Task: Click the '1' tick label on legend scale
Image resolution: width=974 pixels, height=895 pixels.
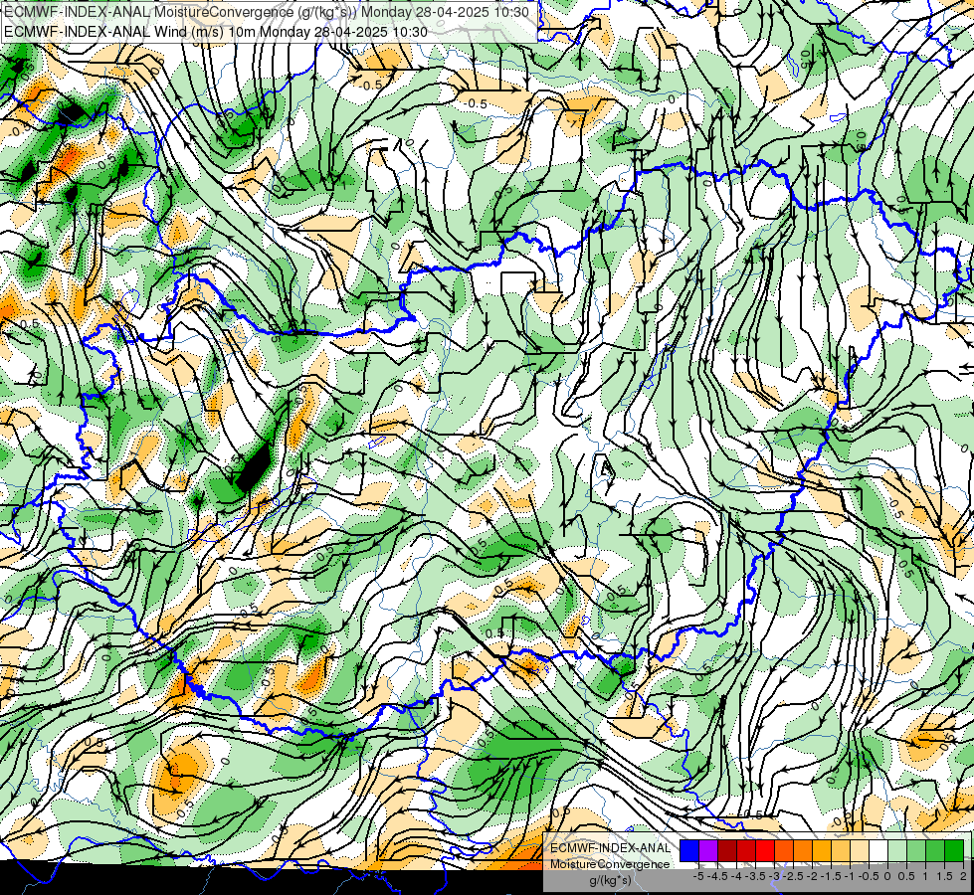Action: pos(925,876)
